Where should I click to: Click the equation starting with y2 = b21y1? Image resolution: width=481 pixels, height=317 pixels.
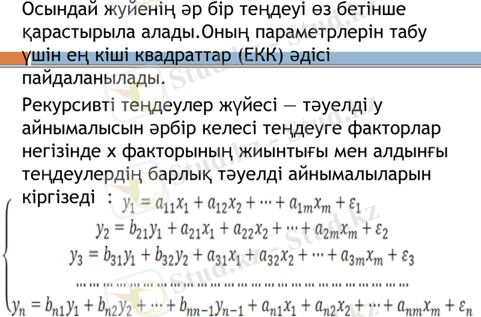click(242, 230)
